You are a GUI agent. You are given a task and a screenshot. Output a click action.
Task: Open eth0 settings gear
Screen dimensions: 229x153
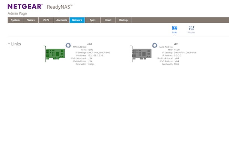pyautogui.click(x=68, y=45)
